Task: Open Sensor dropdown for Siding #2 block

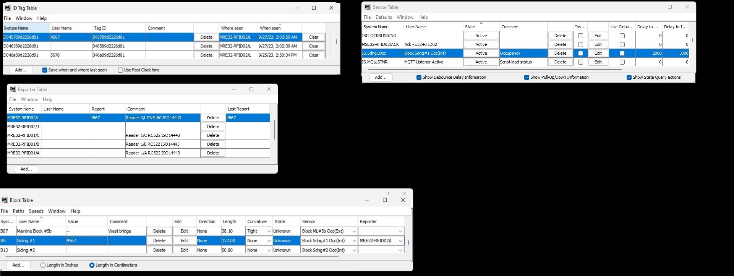Action: (354, 250)
